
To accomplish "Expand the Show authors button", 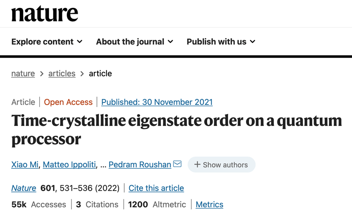I will [x=222, y=165].
